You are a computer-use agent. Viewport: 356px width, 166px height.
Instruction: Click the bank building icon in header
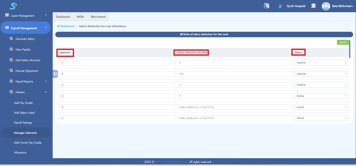click(313, 6)
